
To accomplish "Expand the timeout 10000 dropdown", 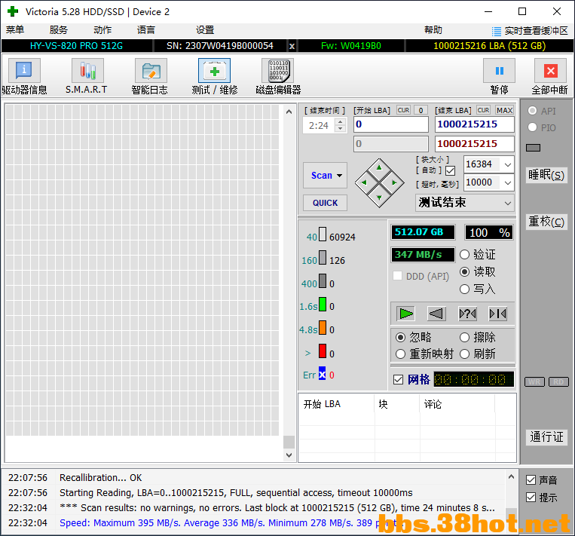I will [507, 182].
